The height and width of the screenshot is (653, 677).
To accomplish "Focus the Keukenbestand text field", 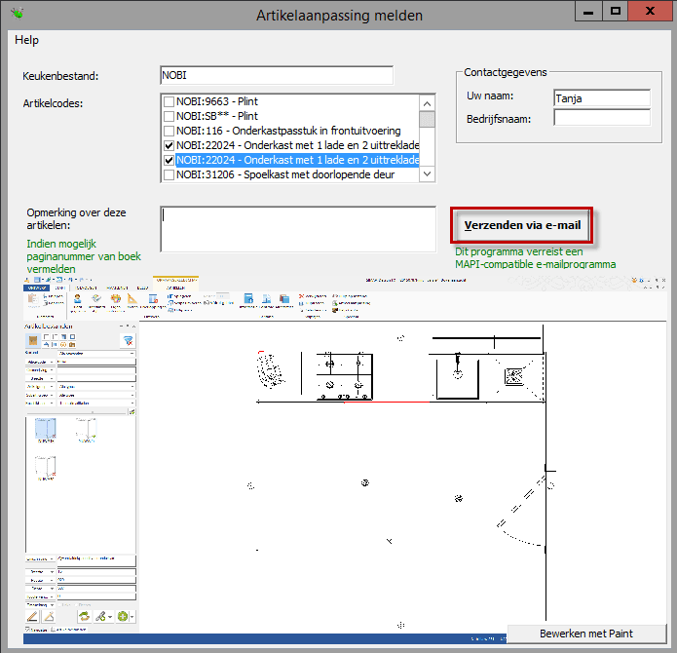I will (x=276, y=75).
